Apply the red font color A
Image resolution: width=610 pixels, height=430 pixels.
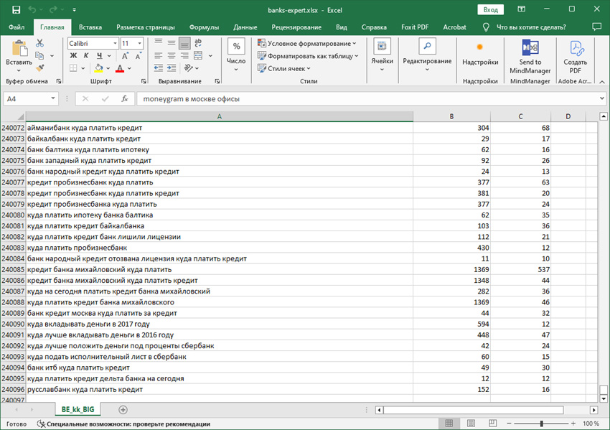click(120, 68)
